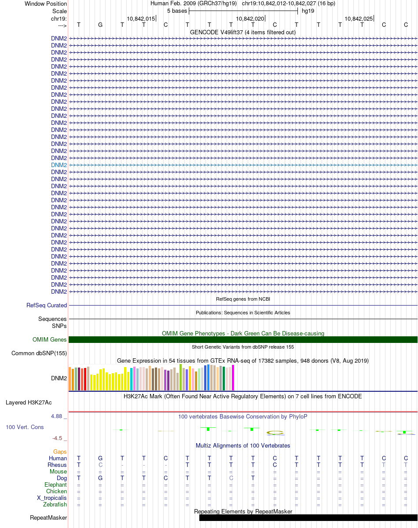418x528 pixels.
Task: Click the 10,842,015 ruler position
Action: click(x=141, y=18)
